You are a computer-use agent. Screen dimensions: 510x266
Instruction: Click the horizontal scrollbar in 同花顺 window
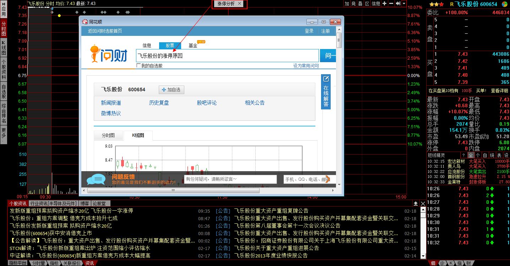coord(174,191)
